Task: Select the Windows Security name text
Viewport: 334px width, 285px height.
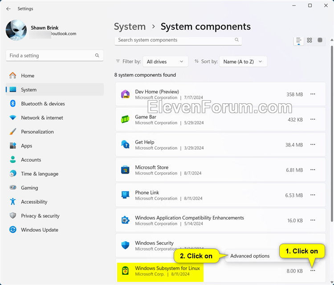Action: (154, 243)
